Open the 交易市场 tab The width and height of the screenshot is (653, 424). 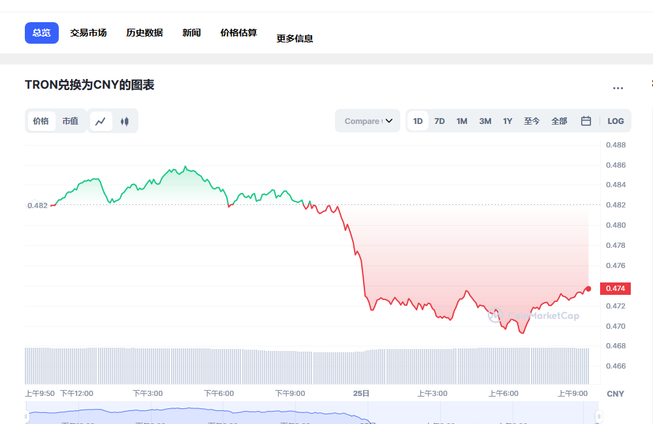(88, 33)
